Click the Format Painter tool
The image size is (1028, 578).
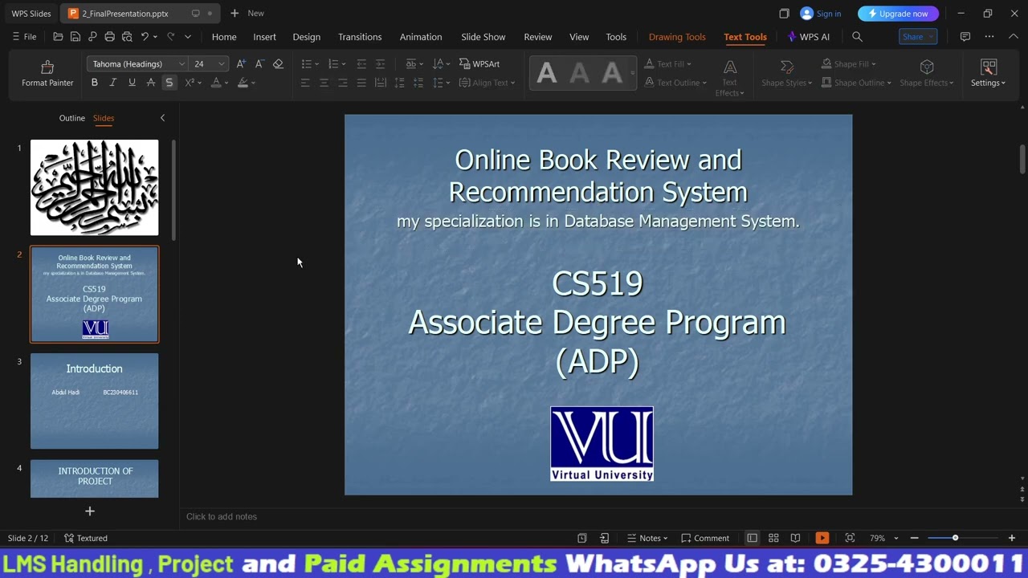point(47,73)
